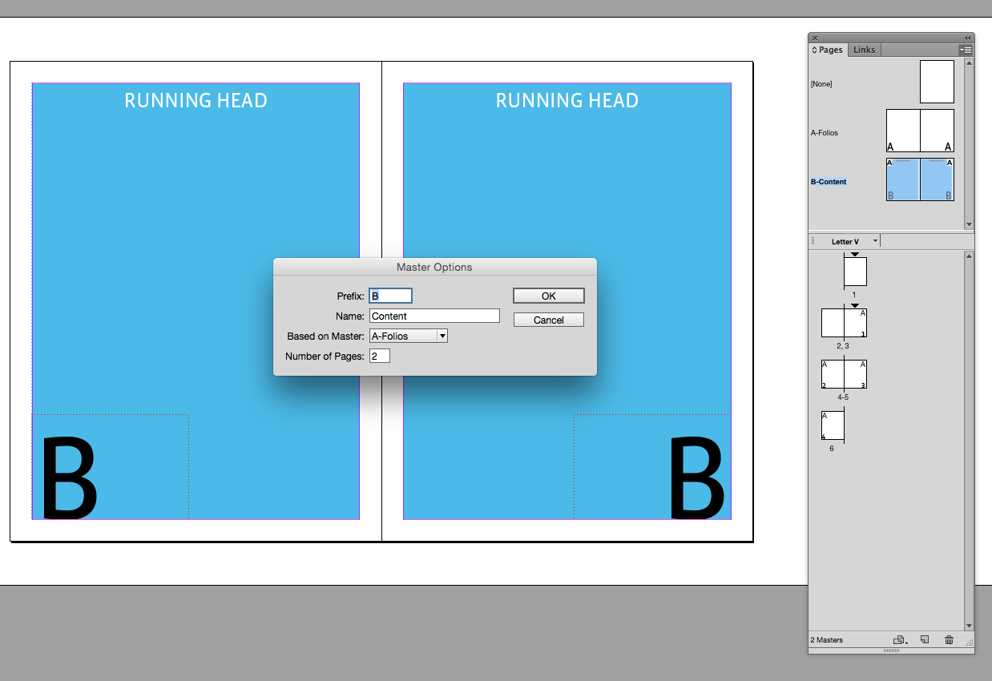Click the section start marker above page 1

(855, 254)
